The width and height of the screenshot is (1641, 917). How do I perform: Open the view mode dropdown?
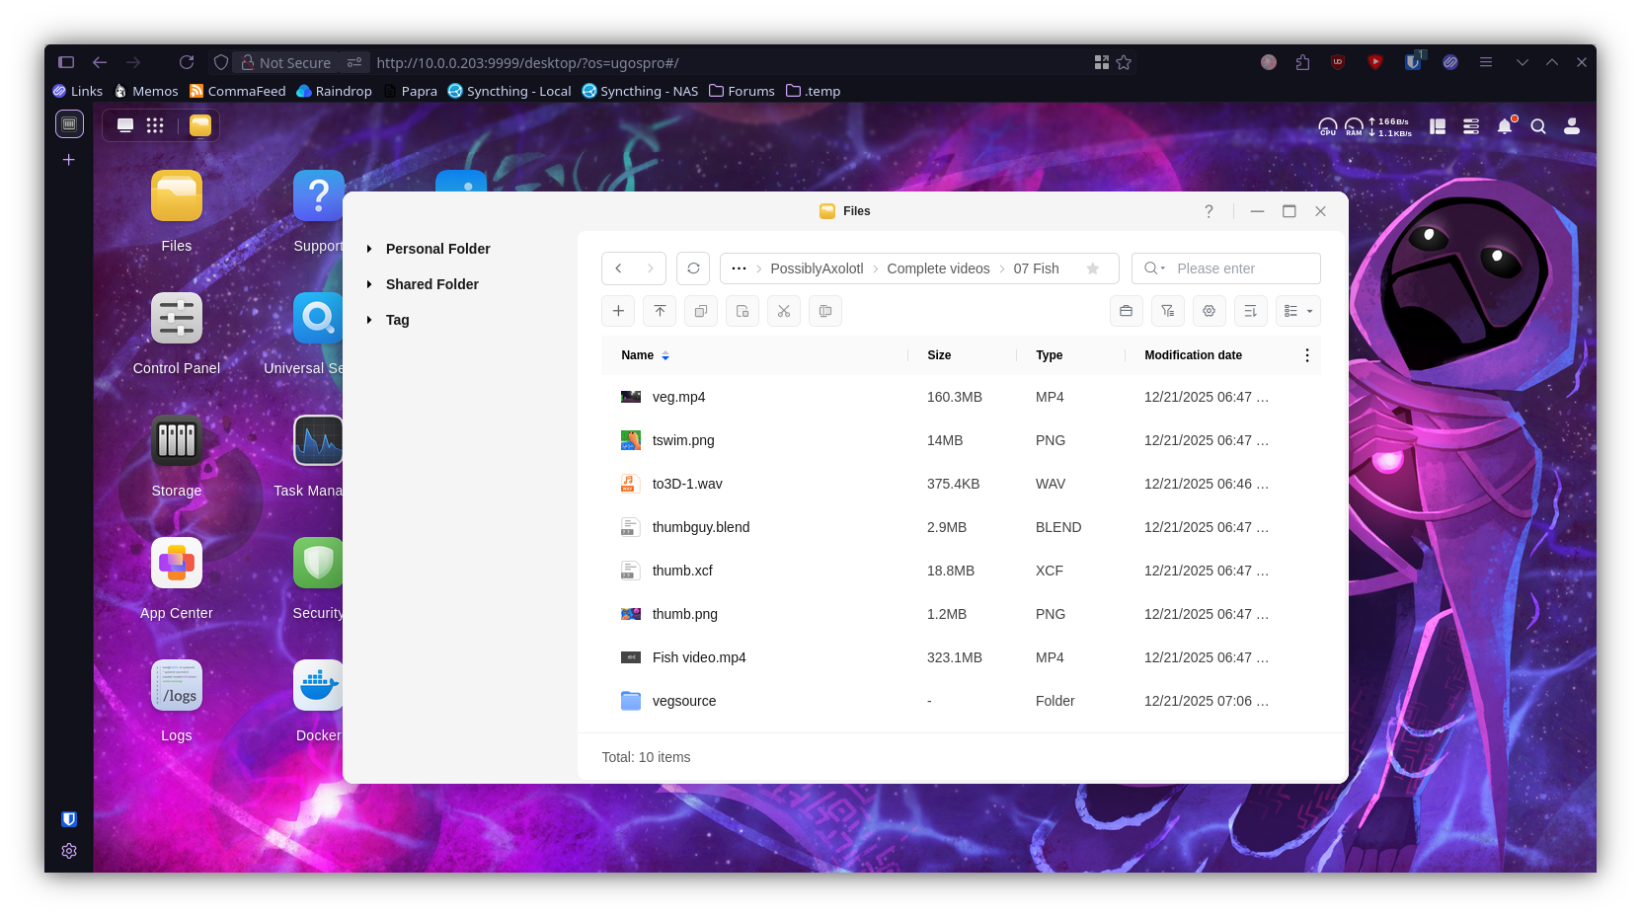(x=1297, y=311)
